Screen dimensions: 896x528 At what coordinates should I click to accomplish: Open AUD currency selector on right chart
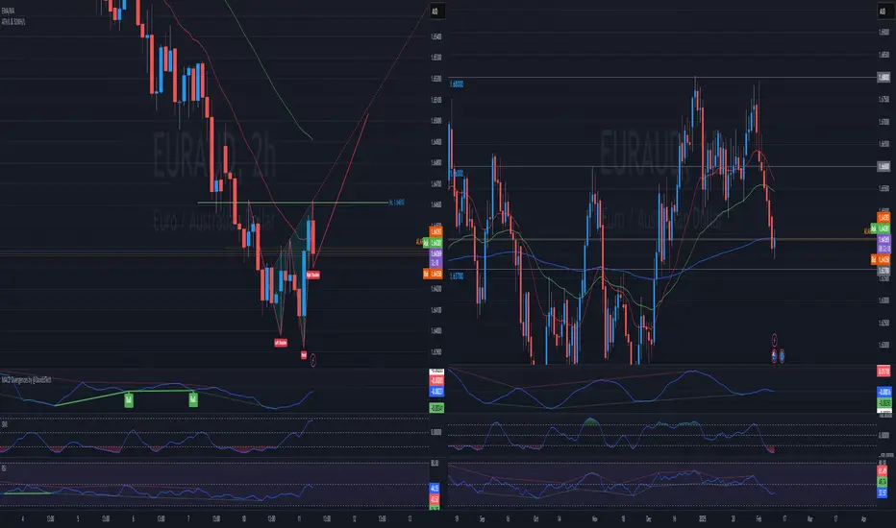pyautogui.click(x=883, y=12)
